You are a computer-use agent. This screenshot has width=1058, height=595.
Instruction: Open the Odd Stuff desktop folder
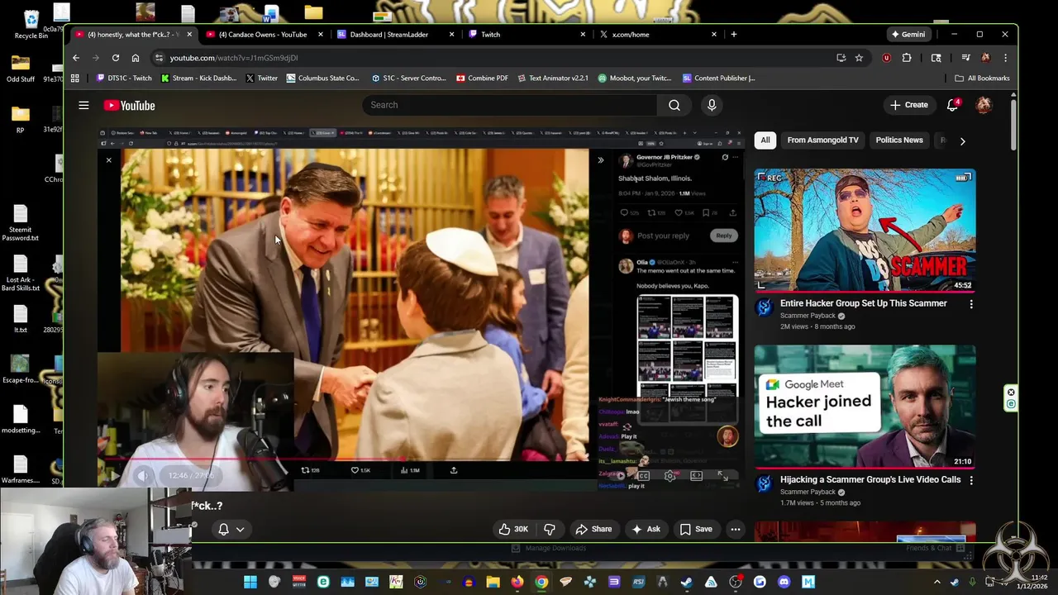pos(21,69)
